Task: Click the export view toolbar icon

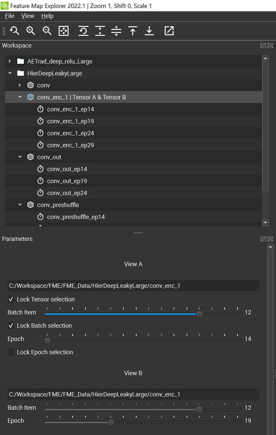Action: 169,31
